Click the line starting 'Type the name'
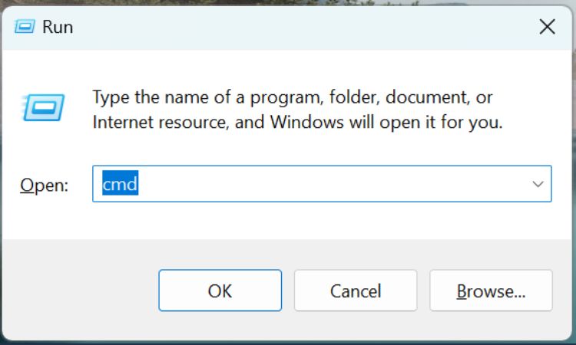This screenshot has width=576, height=345. pyautogui.click(x=293, y=97)
